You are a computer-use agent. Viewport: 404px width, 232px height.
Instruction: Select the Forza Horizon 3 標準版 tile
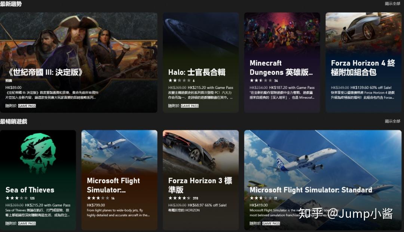pos(201,180)
